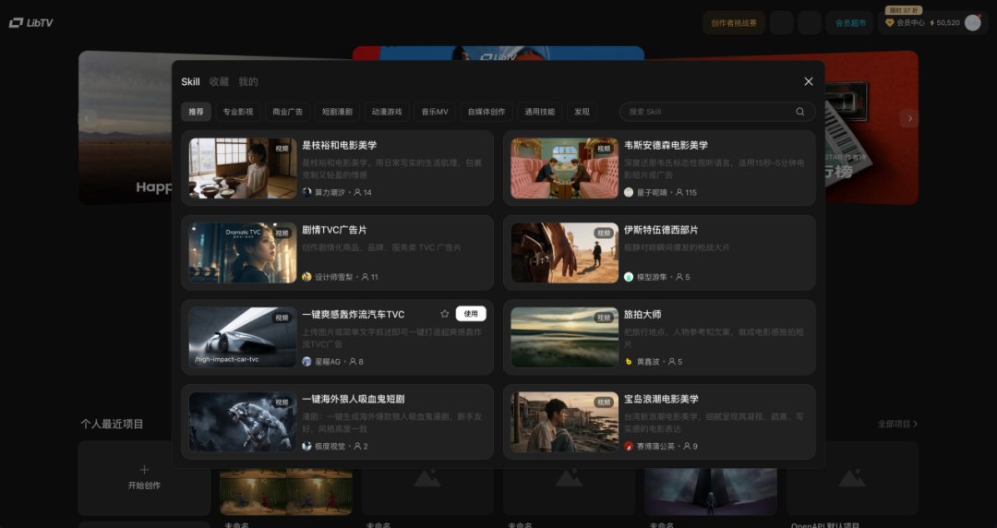The height and width of the screenshot is (528, 997).
Task: Click the 宝岛浪潮电影美学 title
Action: coord(661,399)
